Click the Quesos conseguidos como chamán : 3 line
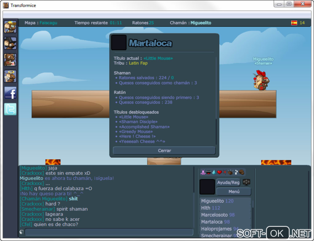This screenshot has height=241, width=314. (x=158, y=83)
